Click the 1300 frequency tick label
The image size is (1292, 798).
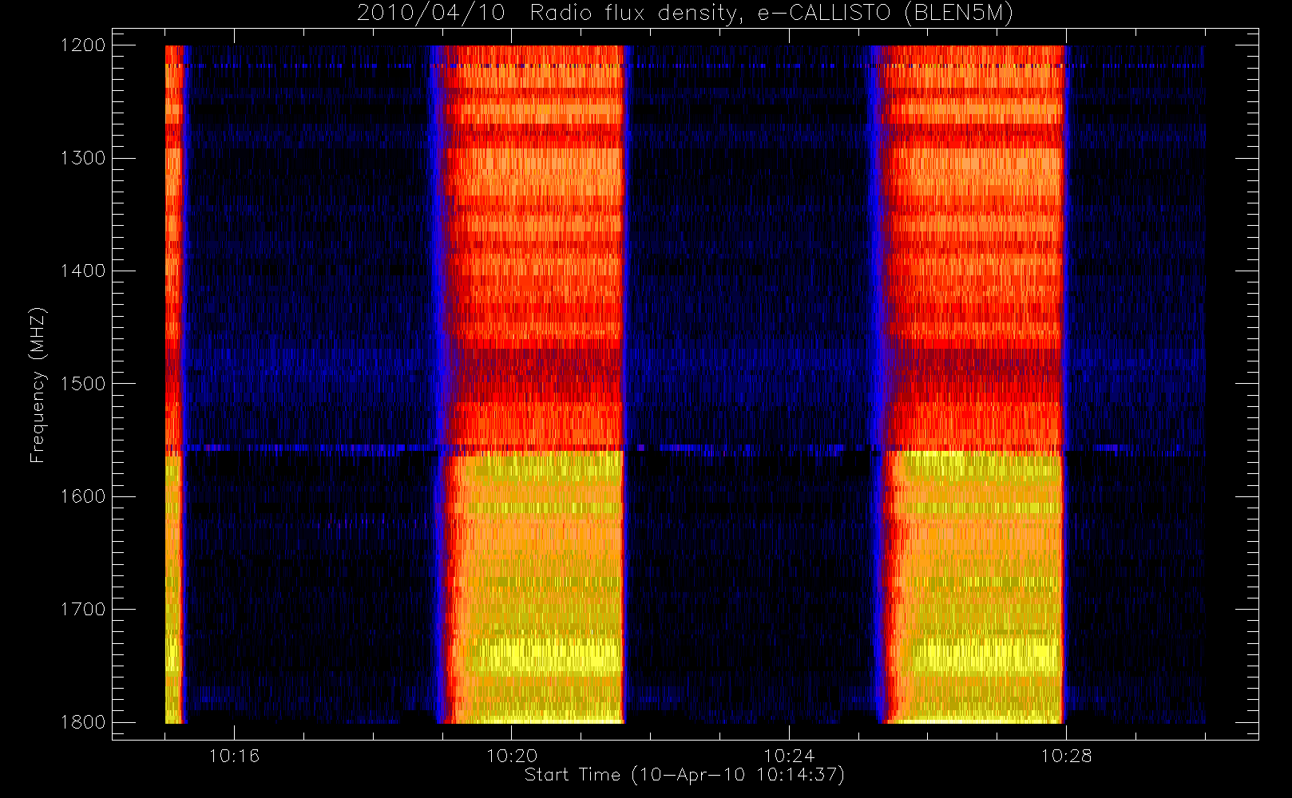[x=83, y=158]
